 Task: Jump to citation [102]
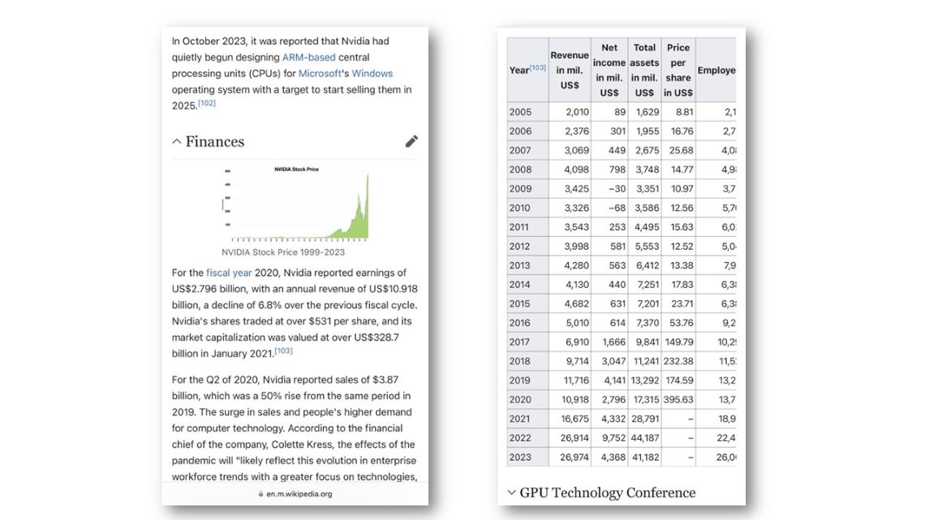point(207,104)
